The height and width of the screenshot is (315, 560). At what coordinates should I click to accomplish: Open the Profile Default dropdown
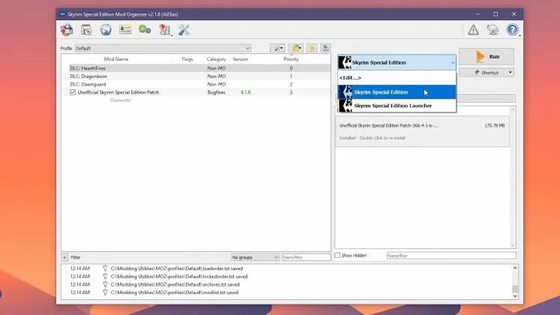click(x=163, y=48)
